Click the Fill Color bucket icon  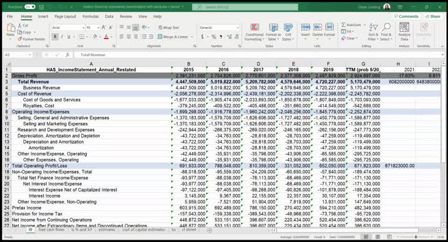pyautogui.click(x=95, y=37)
